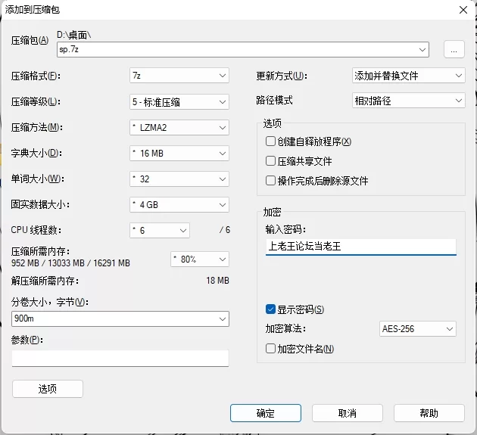
Task: Click the browse "..." button for archive path
Action: coord(454,49)
